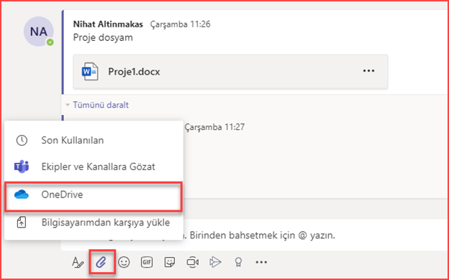Viewport: 449px width, 280px height.
Task: Open the emoji picker
Action: (x=124, y=262)
